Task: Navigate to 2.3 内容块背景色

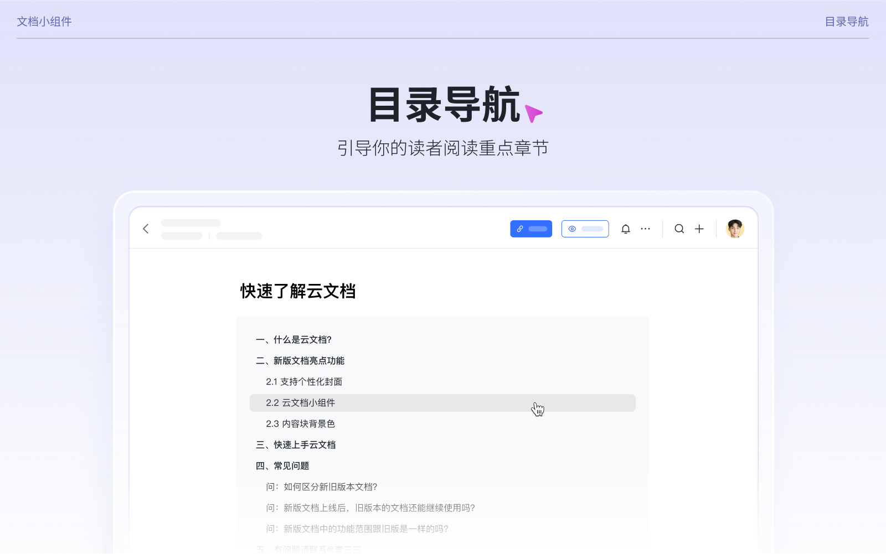Action: [301, 424]
